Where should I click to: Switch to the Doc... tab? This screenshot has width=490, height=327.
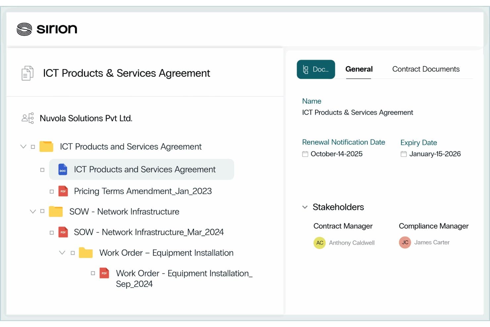click(x=316, y=69)
